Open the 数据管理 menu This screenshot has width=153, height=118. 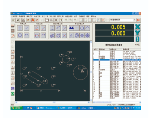click(22, 16)
